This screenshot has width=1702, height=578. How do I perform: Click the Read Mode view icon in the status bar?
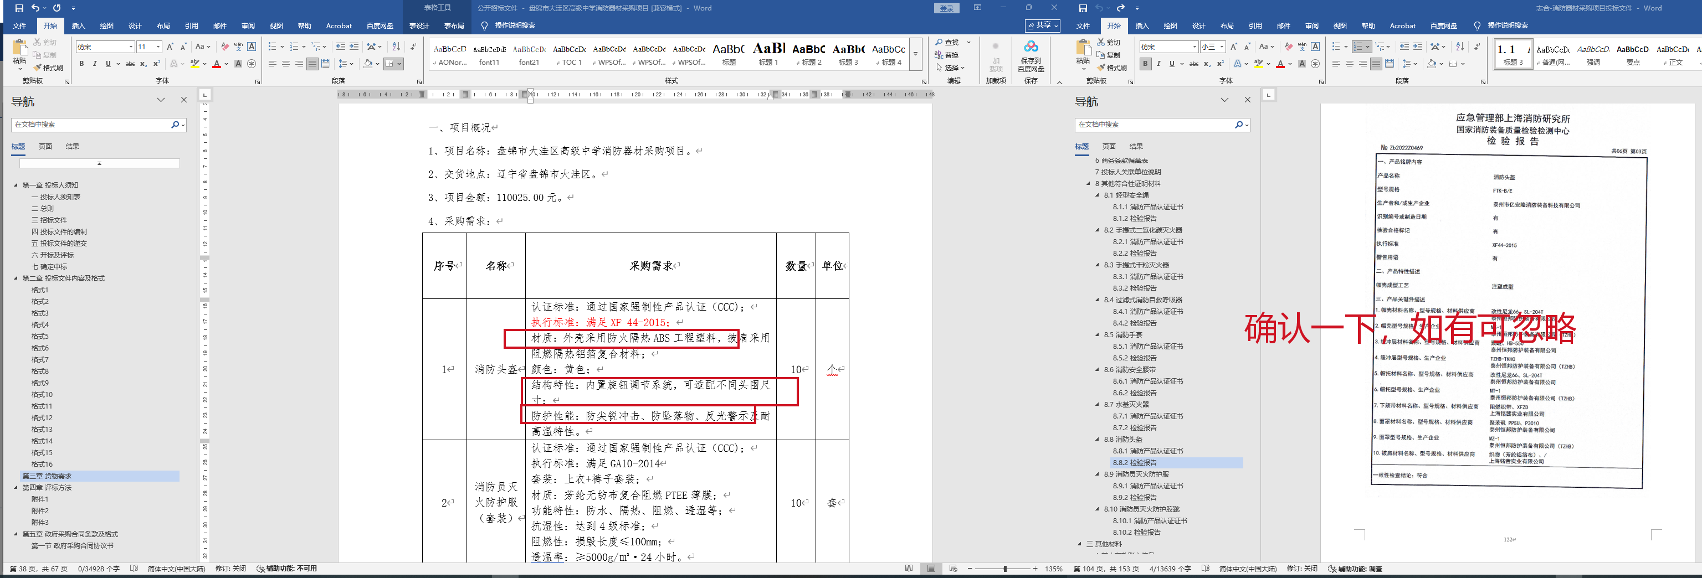coord(909,569)
